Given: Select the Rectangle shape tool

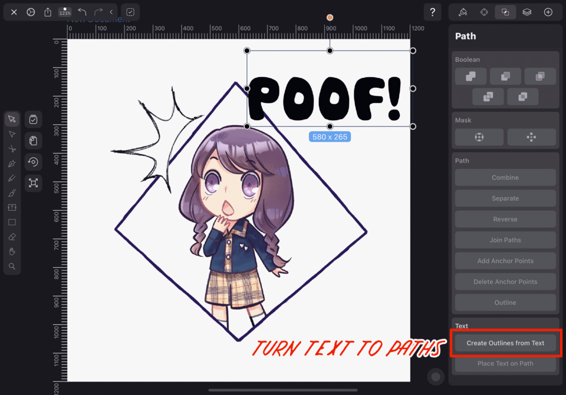Looking at the screenshot, I should pyautogui.click(x=12, y=223).
